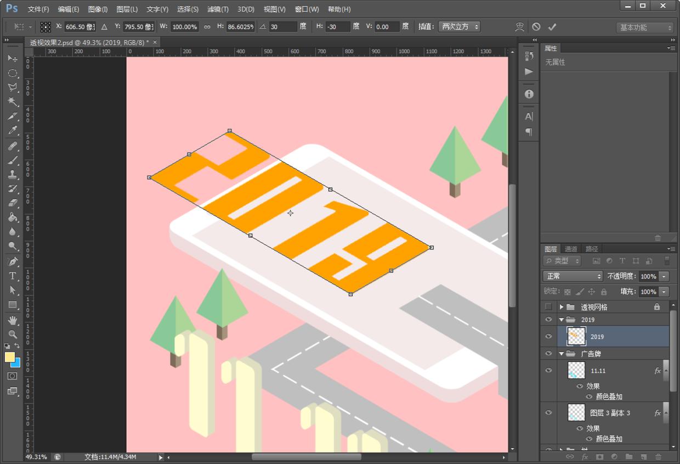Hide the 2019 layer using its eye
Viewport: 680px width, 464px height.
548,337
